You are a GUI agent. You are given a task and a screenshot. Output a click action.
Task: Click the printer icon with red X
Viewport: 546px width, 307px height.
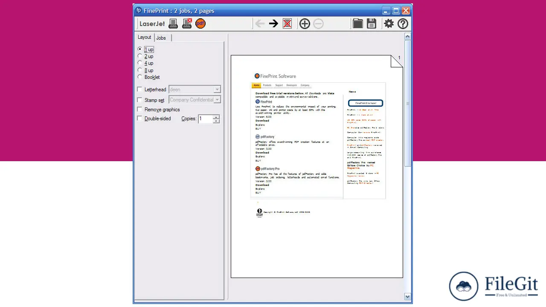(x=187, y=23)
